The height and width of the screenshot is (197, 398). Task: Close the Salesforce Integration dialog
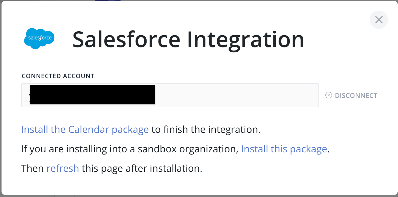coord(378,20)
